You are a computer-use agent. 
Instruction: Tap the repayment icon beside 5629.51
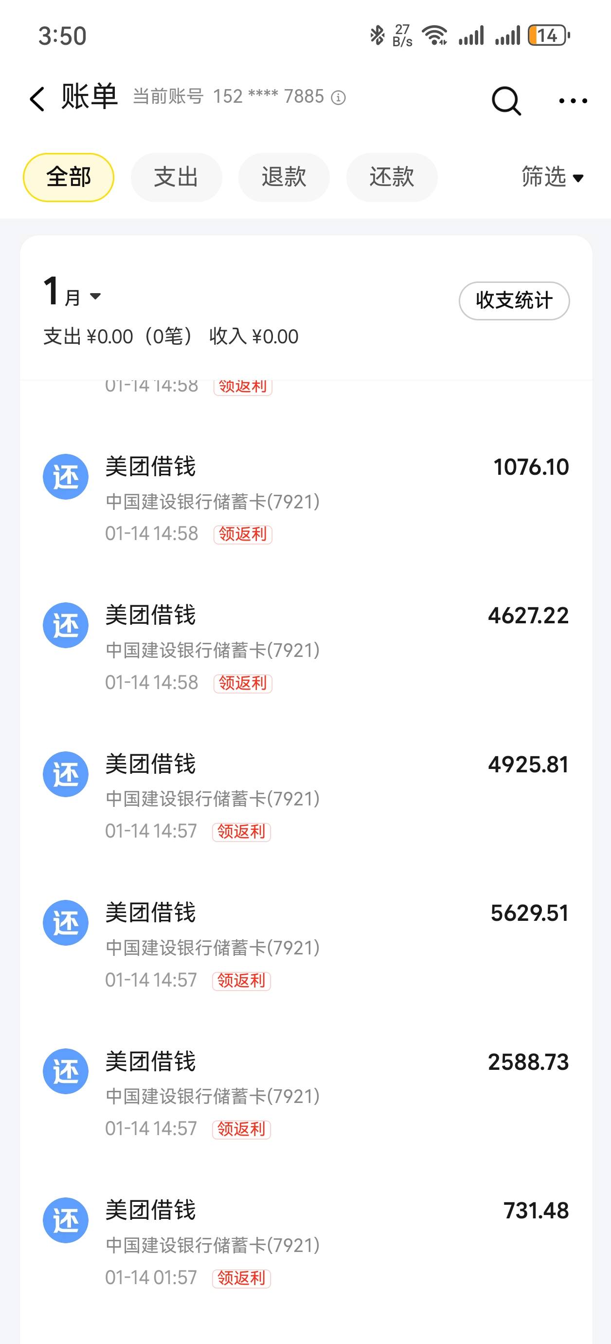[x=66, y=922]
